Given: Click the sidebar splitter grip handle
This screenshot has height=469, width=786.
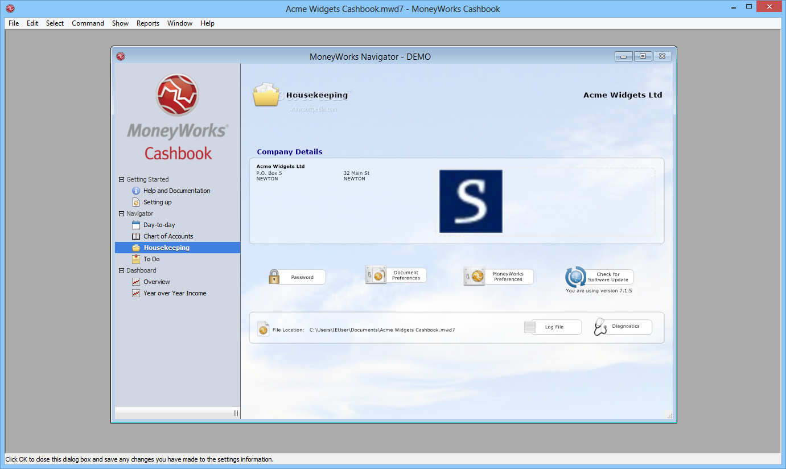Looking at the screenshot, I should pos(236,414).
